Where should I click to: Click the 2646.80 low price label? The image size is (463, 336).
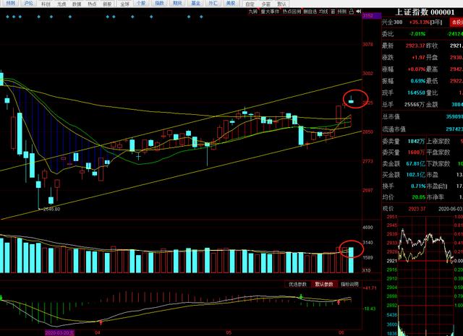[x=51, y=209]
